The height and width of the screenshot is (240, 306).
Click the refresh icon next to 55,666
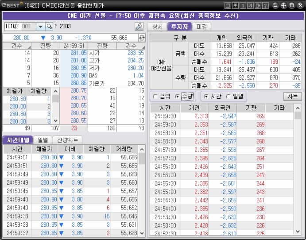[142, 38]
